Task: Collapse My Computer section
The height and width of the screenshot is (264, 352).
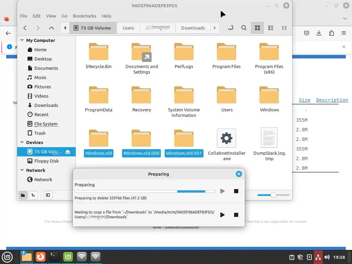Action: [22, 41]
